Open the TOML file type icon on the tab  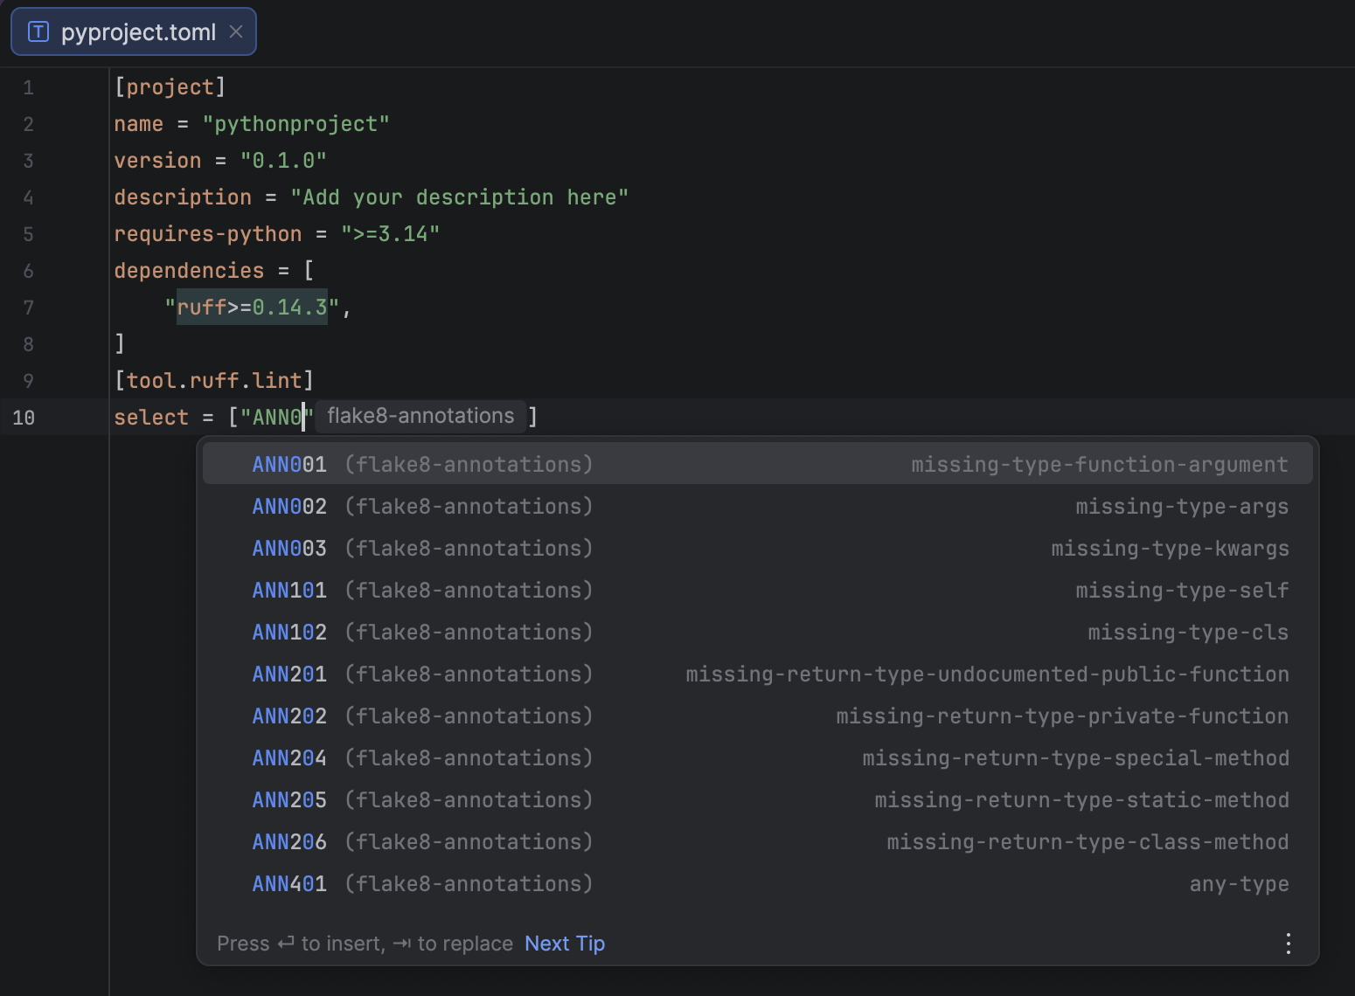pos(38,31)
